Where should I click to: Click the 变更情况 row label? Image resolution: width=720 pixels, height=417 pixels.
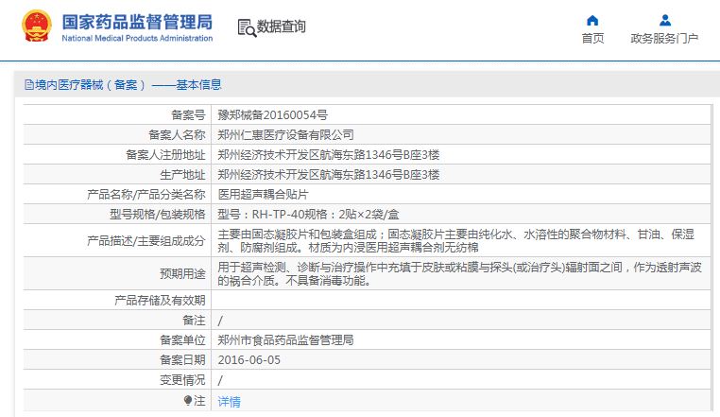click(182, 380)
